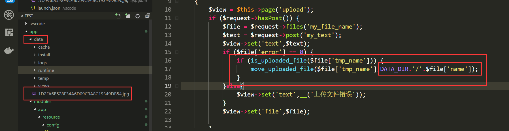Refresh the explorer file tree
Image resolution: width=509 pixels, height=131 pixels.
138,16
